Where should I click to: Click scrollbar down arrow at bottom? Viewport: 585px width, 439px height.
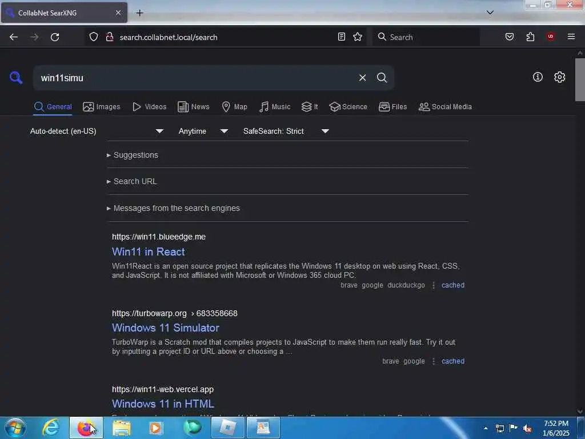(580, 412)
